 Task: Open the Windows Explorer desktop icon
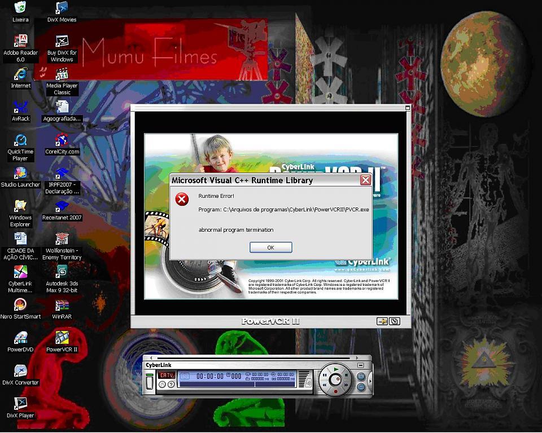click(x=20, y=213)
